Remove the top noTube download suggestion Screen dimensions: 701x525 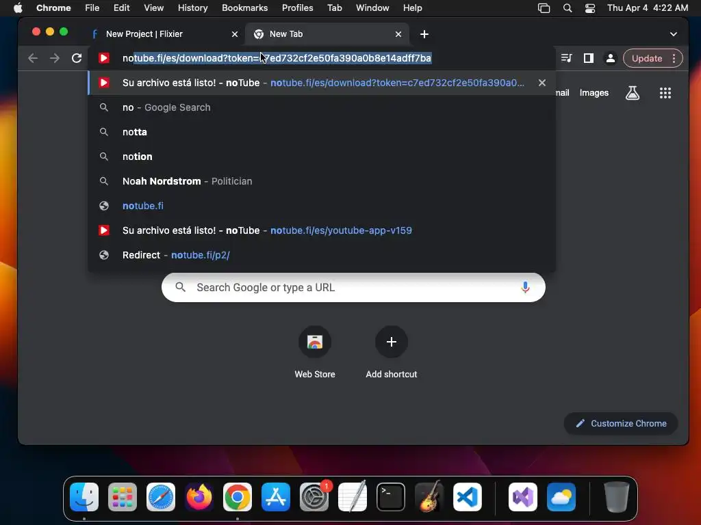542,83
